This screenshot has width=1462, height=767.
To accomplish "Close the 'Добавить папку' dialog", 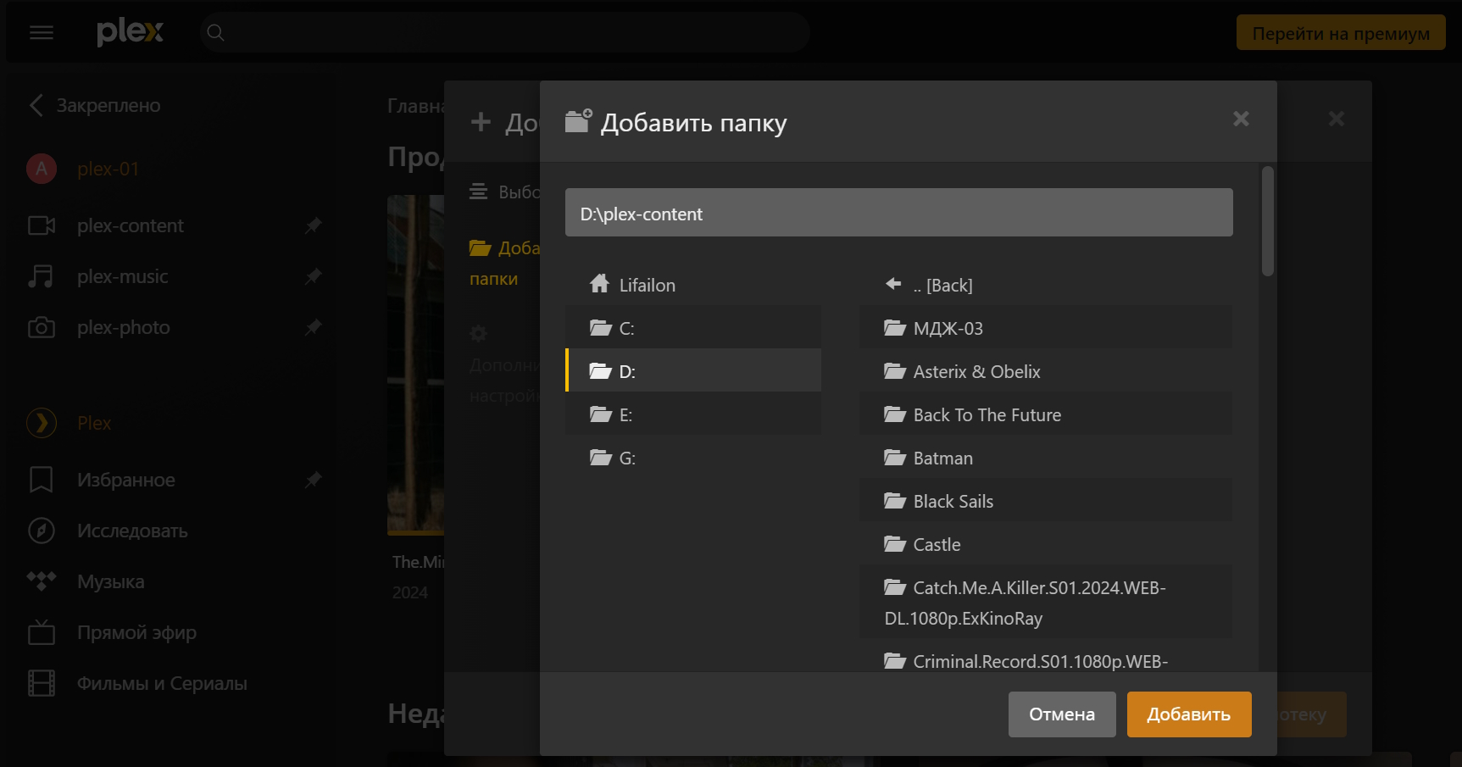I will (1241, 119).
